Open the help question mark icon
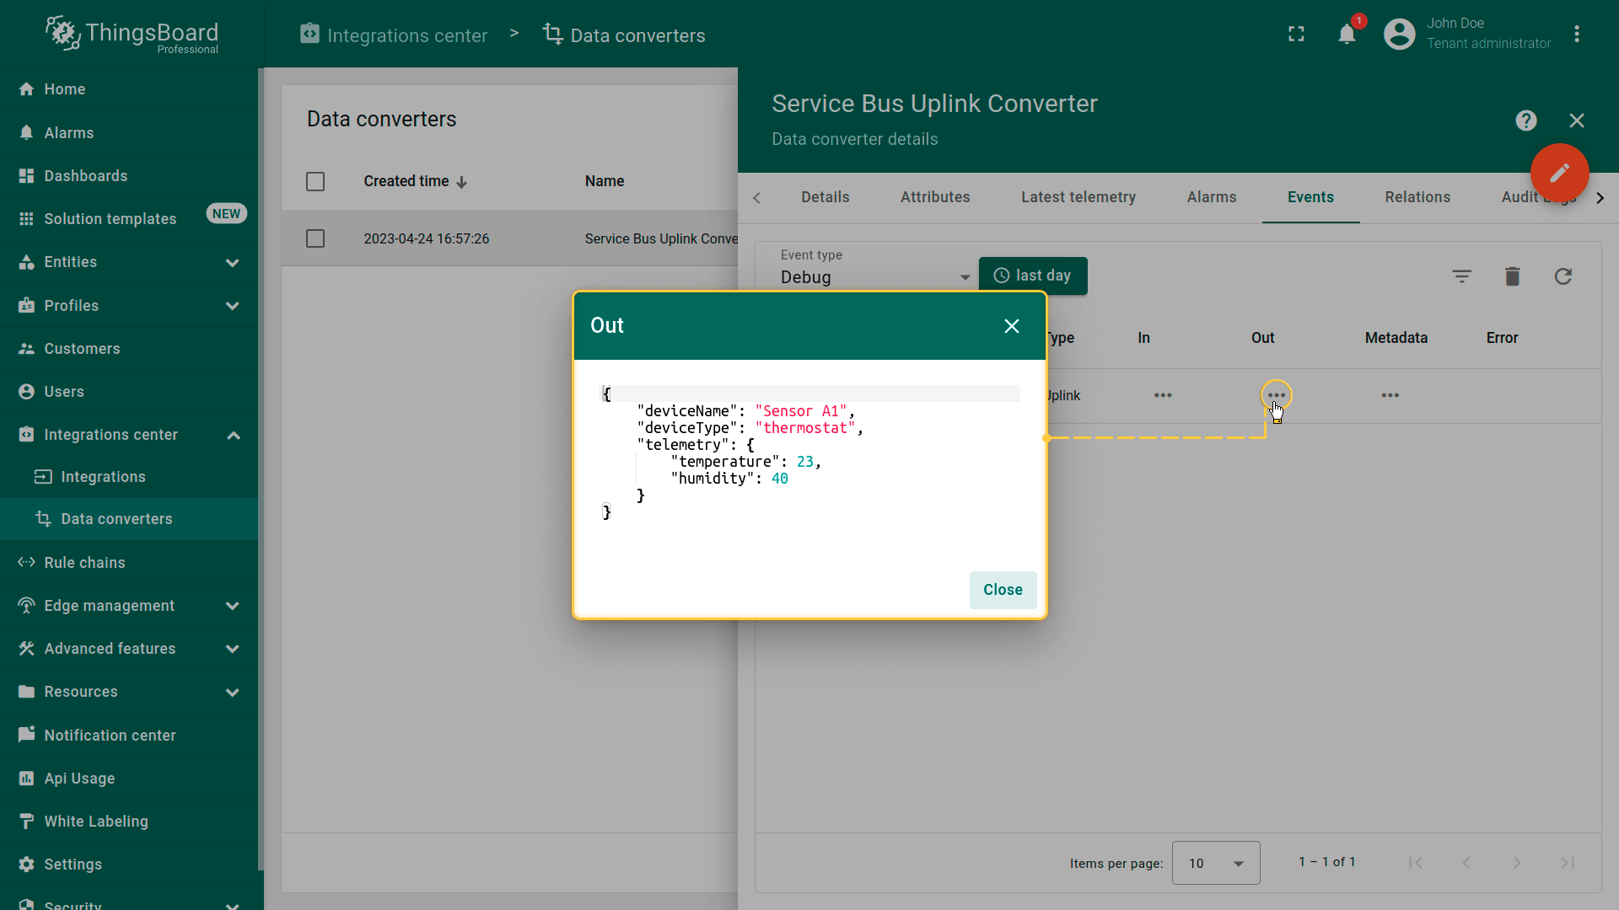Viewport: 1619px width, 910px height. 1525,120
